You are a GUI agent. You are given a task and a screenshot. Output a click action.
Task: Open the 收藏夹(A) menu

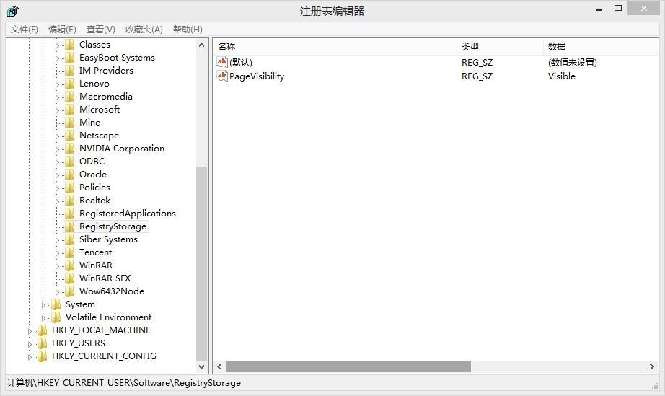coord(144,30)
